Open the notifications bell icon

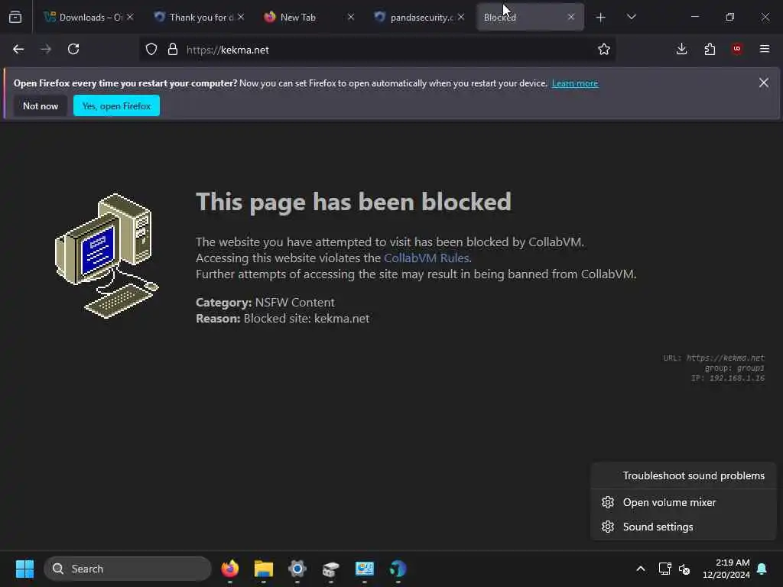point(762,569)
